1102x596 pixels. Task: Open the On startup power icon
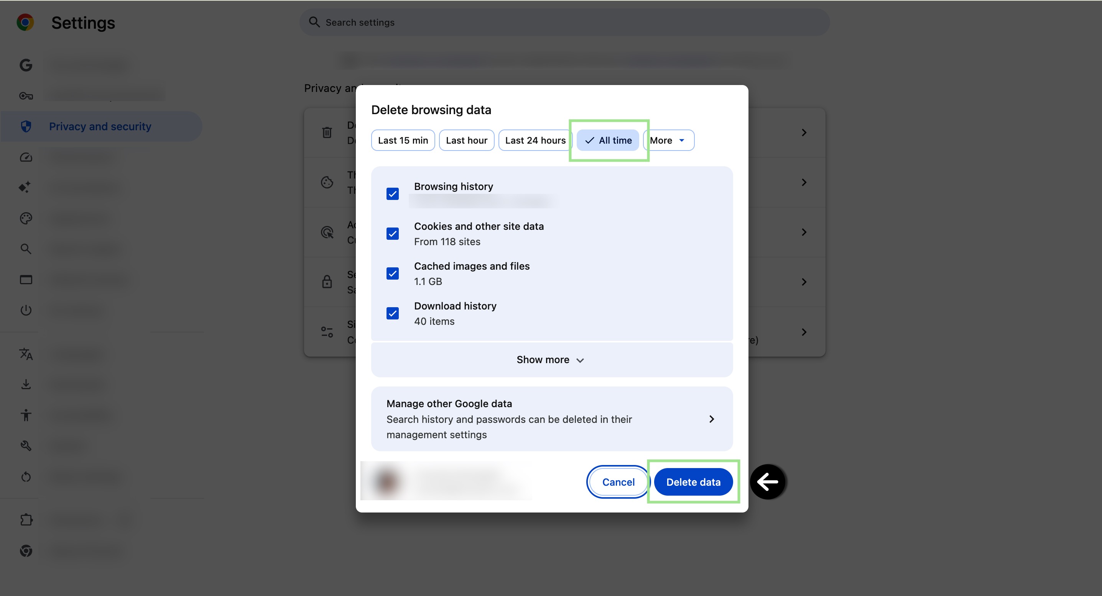26,310
